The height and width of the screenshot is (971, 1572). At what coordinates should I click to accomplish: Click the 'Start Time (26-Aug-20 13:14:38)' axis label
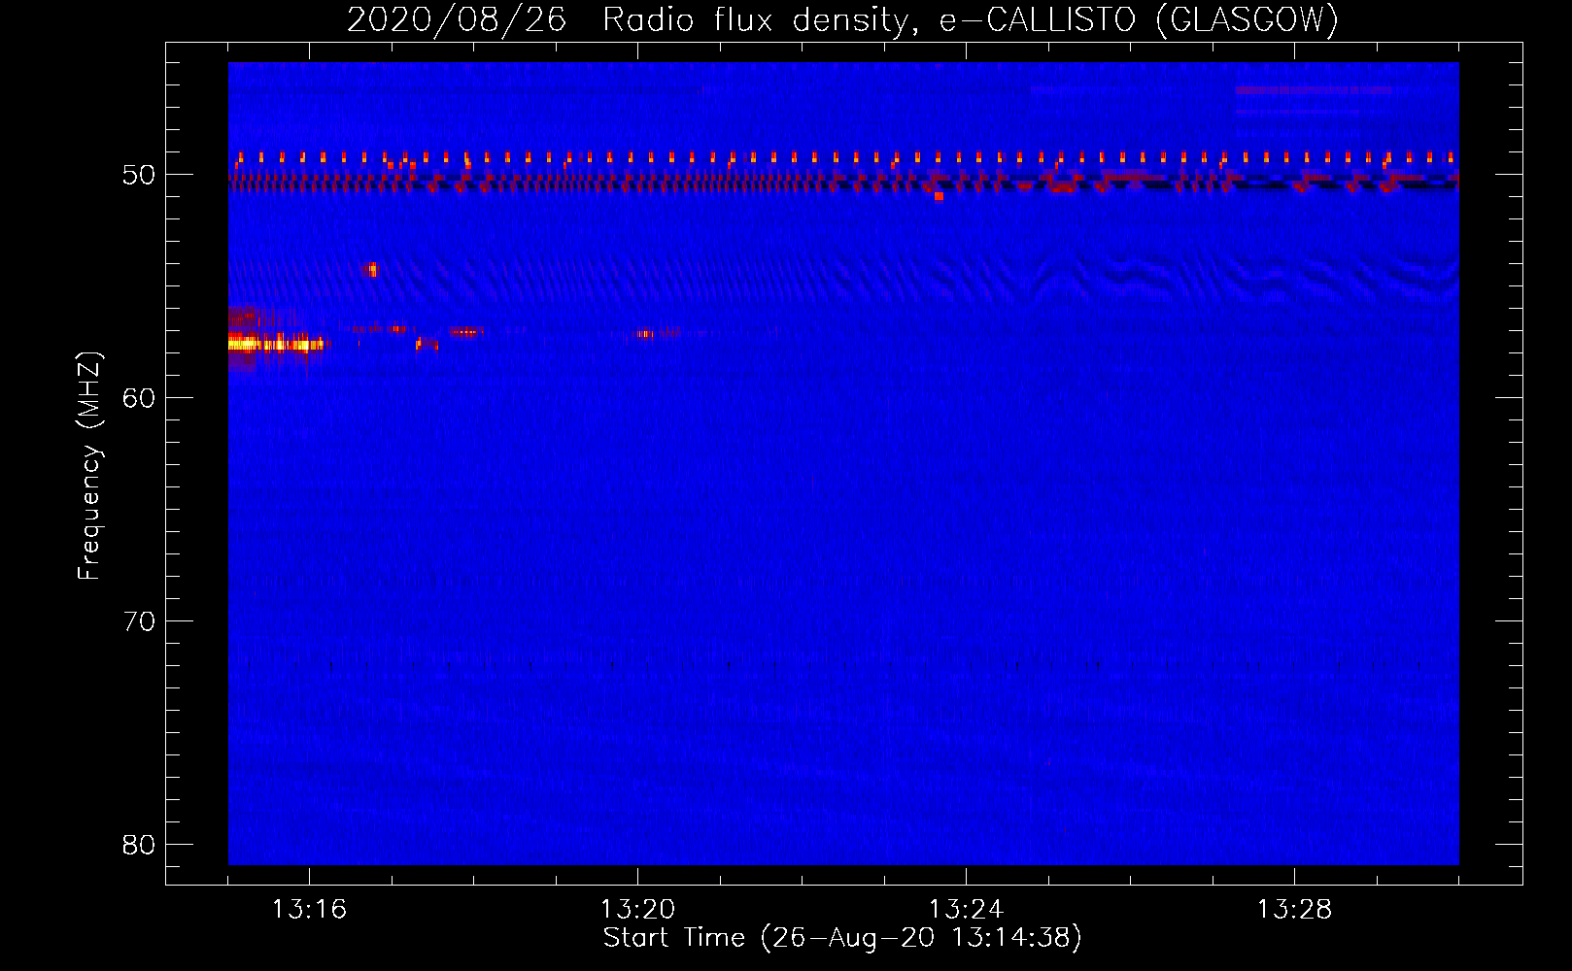tap(842, 938)
